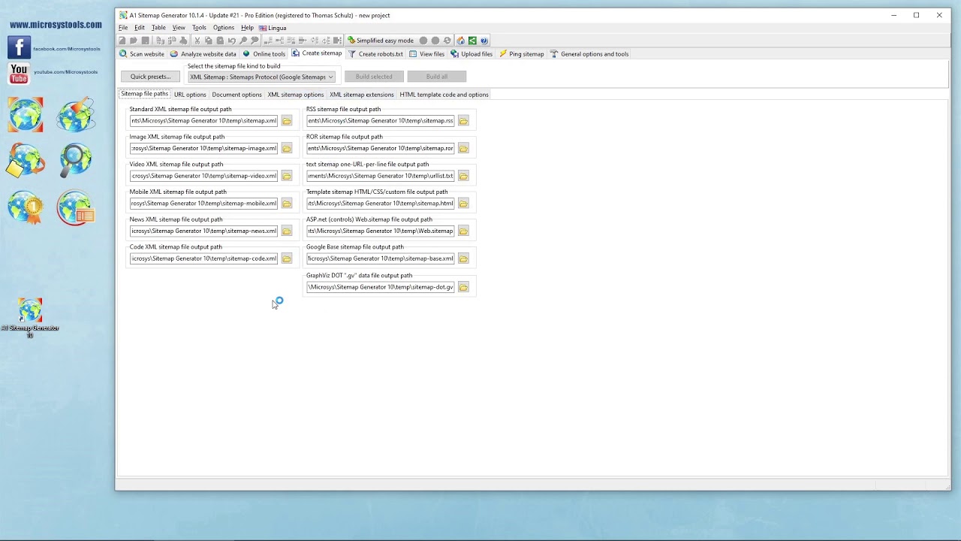The height and width of the screenshot is (541, 961).
Task: Click the Save project toolbar icon
Action: point(145,41)
